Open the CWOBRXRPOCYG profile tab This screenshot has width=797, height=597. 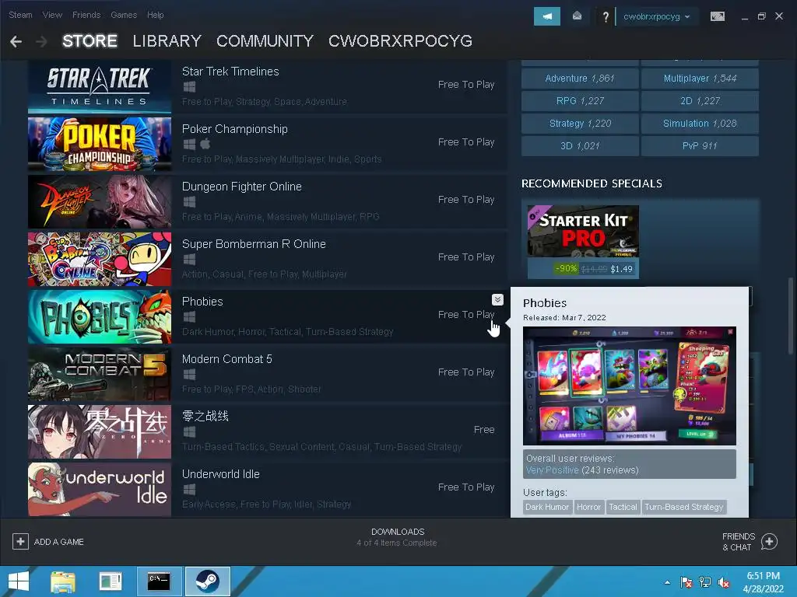click(400, 41)
